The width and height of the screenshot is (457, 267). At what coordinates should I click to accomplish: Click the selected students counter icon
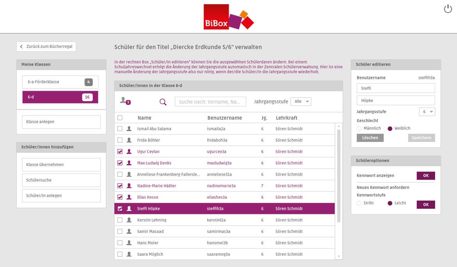pyautogui.click(x=125, y=101)
